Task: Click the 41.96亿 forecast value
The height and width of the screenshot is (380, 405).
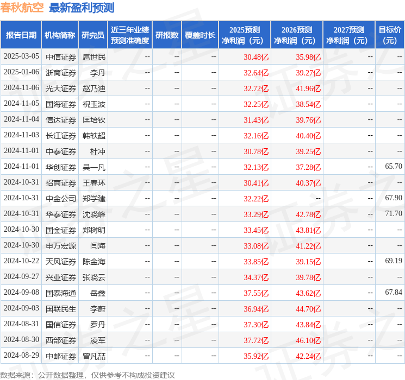Action: [x=308, y=88]
